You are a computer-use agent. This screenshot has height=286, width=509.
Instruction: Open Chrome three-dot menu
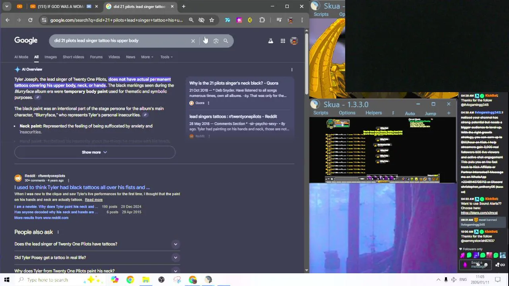pos(302,20)
